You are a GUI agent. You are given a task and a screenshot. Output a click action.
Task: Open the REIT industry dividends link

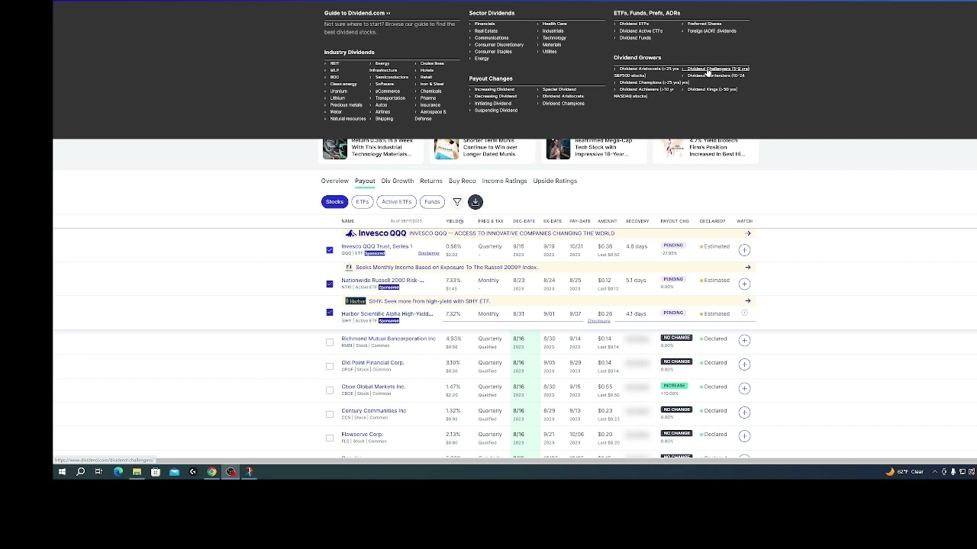(334, 63)
